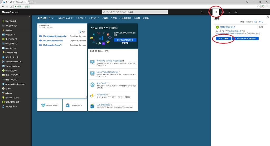The image size is (270, 146).
Task: Click the 仮想ネットワーク sidebar icon
Action: 3,79
